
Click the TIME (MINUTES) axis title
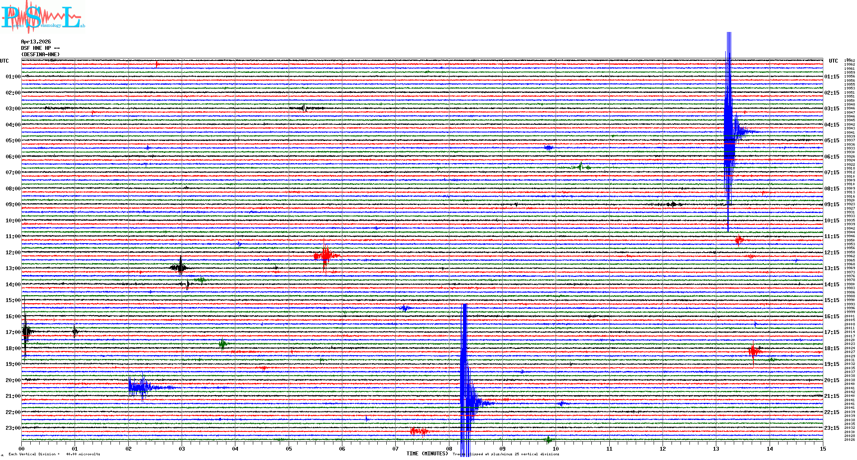click(x=427, y=454)
